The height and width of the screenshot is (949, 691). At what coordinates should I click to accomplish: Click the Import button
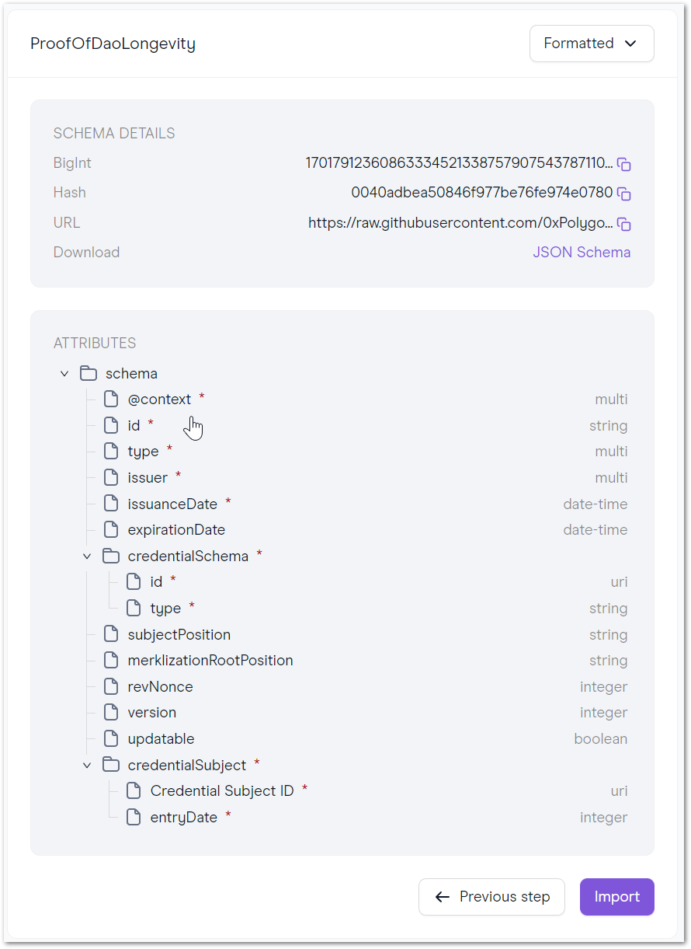pyautogui.click(x=617, y=897)
